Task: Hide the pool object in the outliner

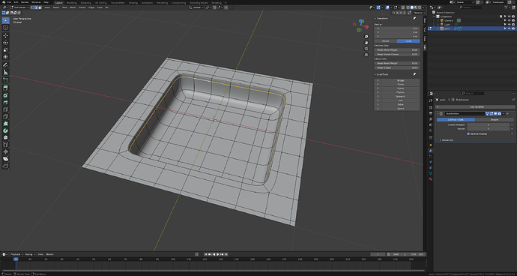Action: pos(509,28)
